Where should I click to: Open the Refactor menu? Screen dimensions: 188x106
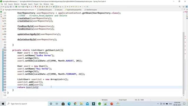pos(17,4)
